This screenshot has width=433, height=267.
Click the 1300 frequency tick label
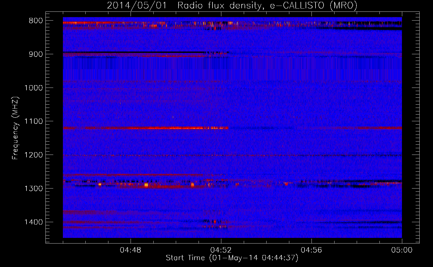coord(33,189)
